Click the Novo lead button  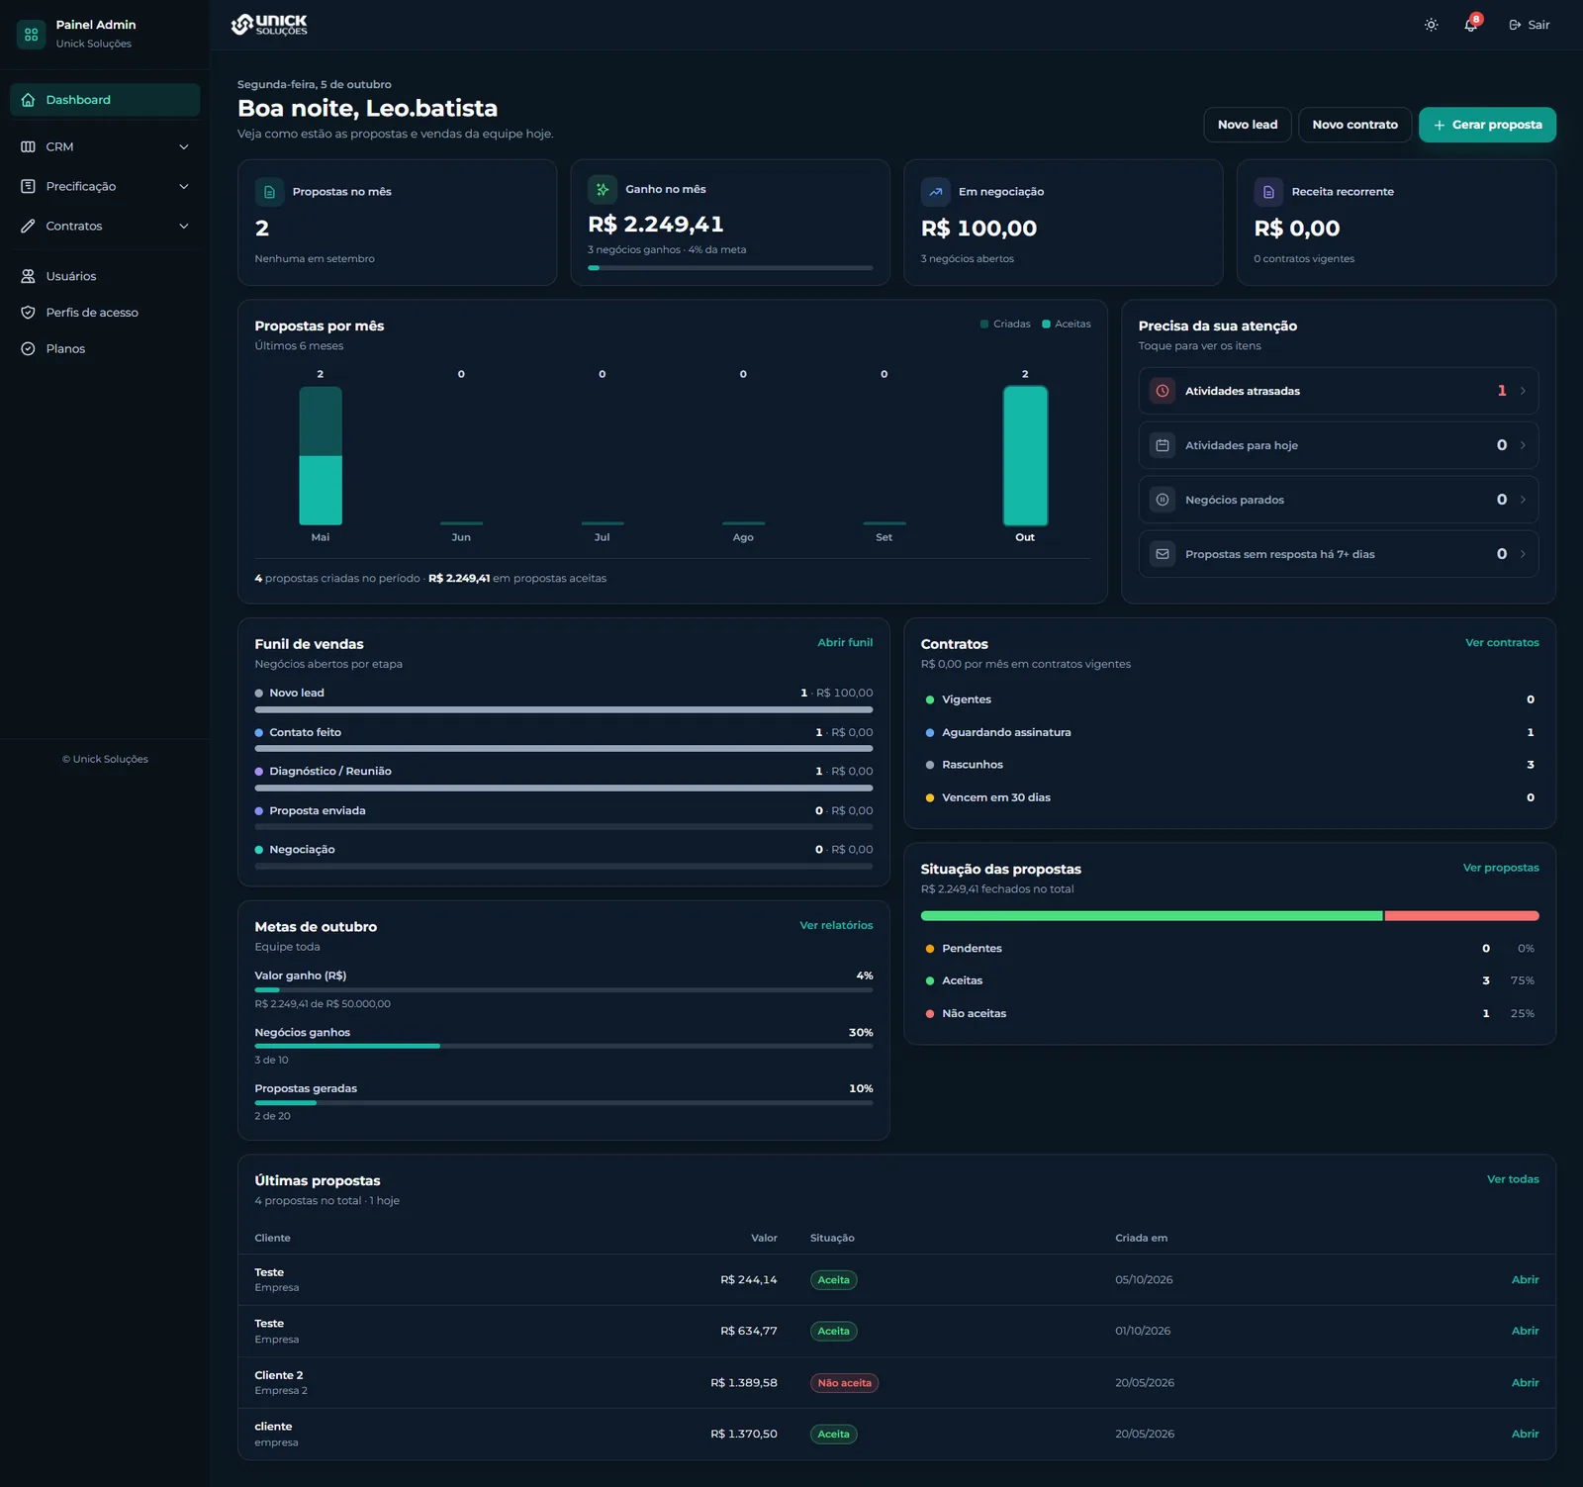[x=1247, y=125]
